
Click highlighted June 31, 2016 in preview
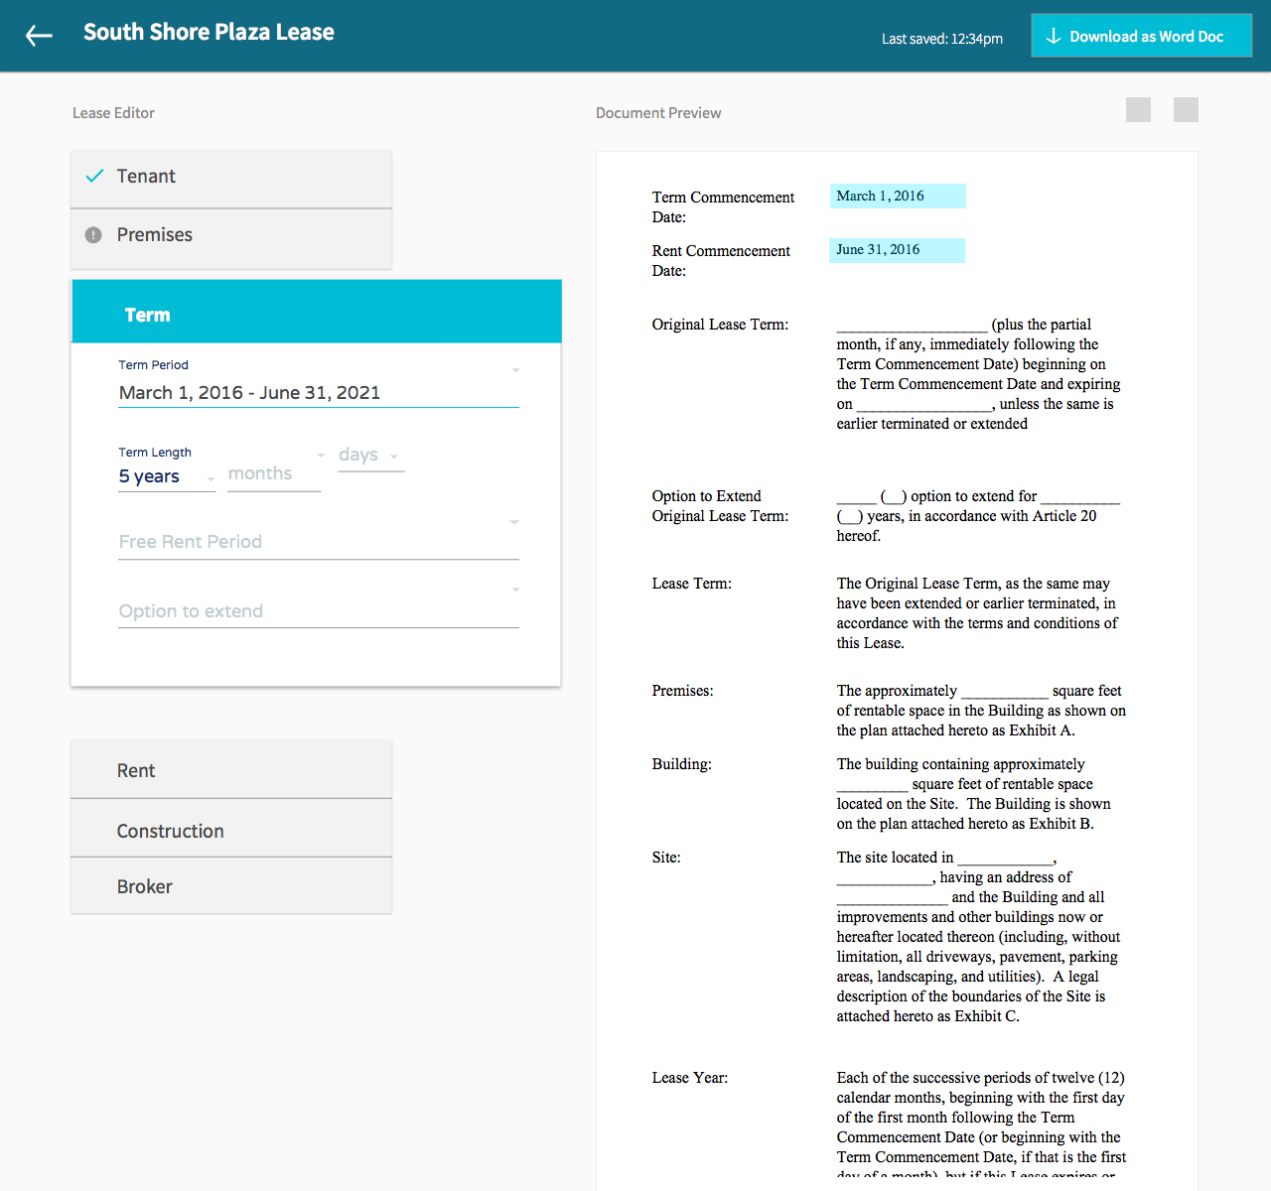pyautogui.click(x=897, y=250)
